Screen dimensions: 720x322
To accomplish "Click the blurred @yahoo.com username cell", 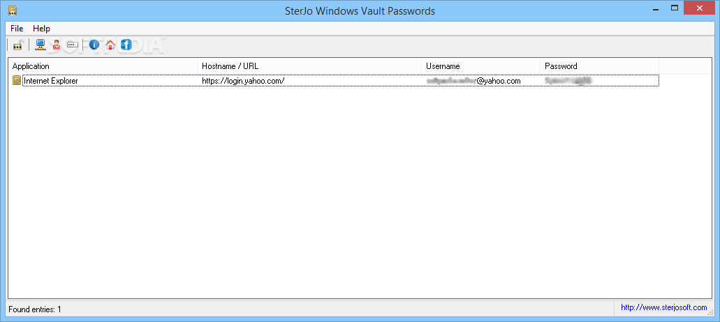I will [473, 81].
